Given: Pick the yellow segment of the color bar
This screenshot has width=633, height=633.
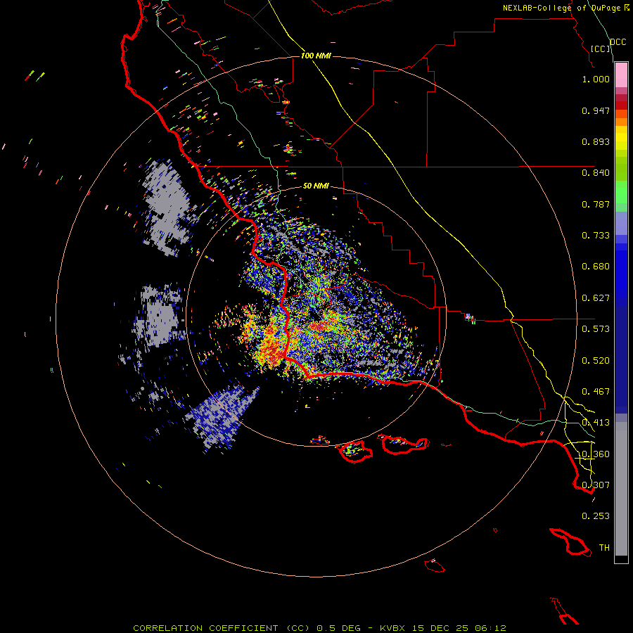Looking at the screenshot, I should point(621,138).
